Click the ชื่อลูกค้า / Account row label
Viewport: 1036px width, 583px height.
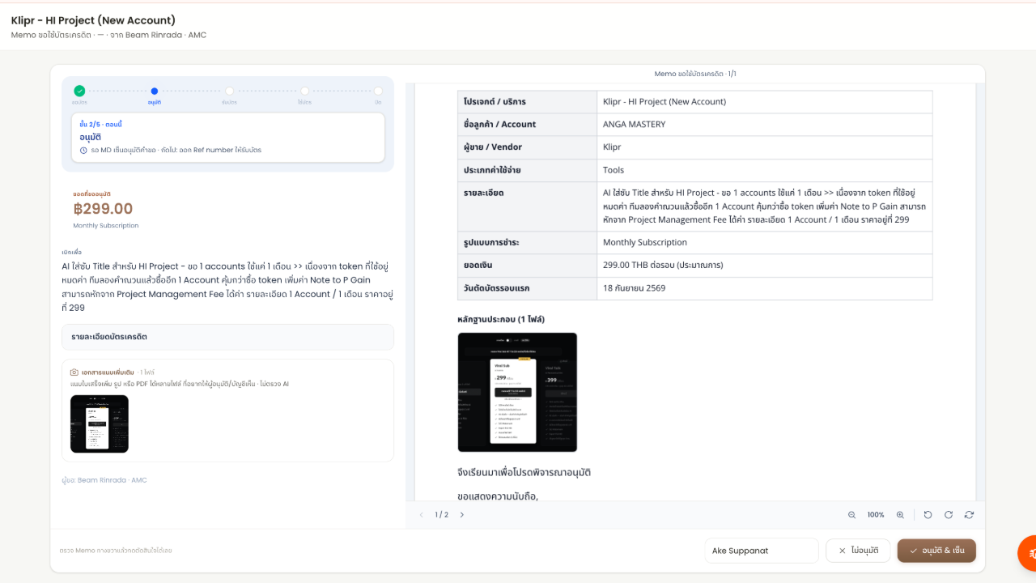click(499, 125)
